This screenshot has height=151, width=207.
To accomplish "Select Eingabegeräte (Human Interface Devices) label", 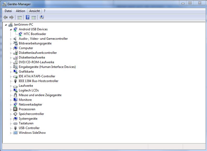I will click(x=47, y=67).
